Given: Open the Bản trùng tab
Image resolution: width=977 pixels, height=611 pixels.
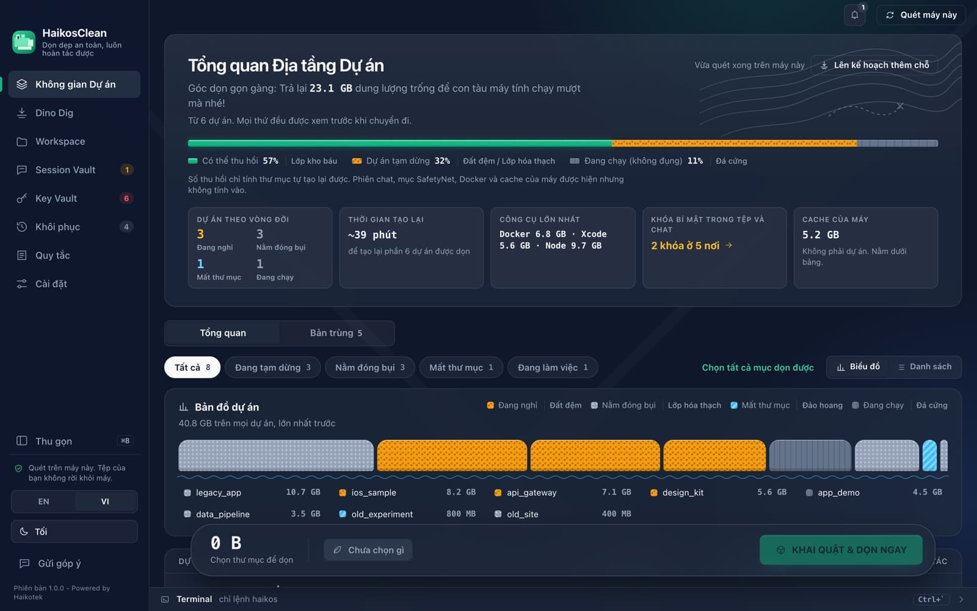Looking at the screenshot, I should 336,333.
